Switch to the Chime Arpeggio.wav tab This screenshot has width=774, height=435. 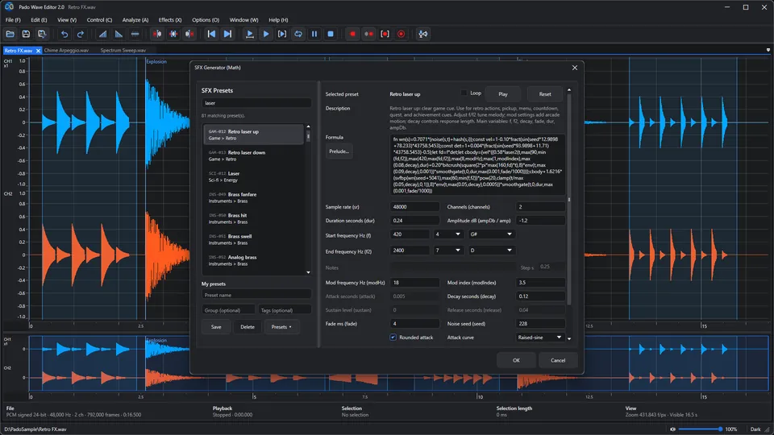[x=66, y=50]
